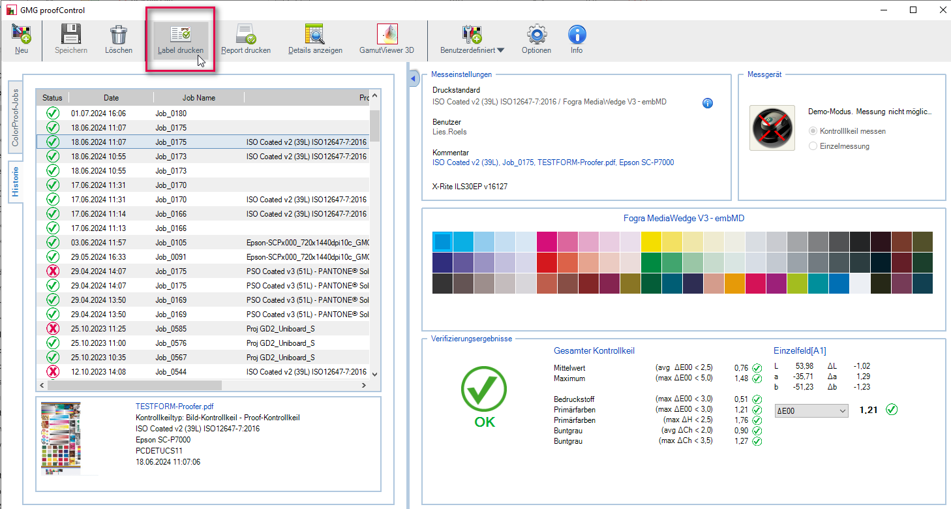Select the orange patch in the wedge's bottom row
The height and width of the screenshot is (509, 951).
coord(734,283)
